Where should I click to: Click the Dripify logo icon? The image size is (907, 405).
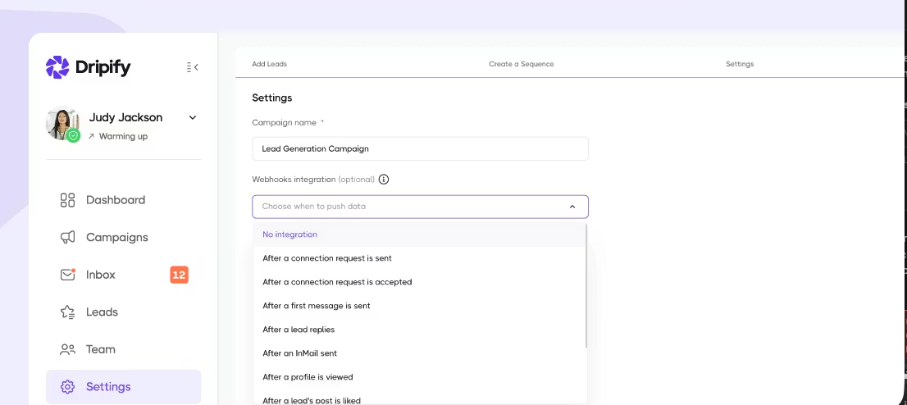click(x=57, y=67)
